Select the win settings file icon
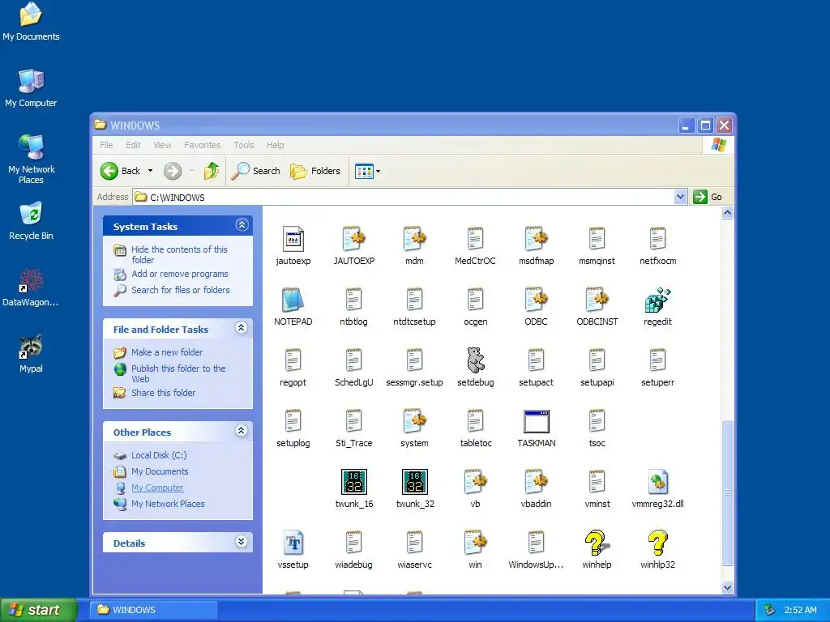This screenshot has width=830, height=622. coord(475,543)
